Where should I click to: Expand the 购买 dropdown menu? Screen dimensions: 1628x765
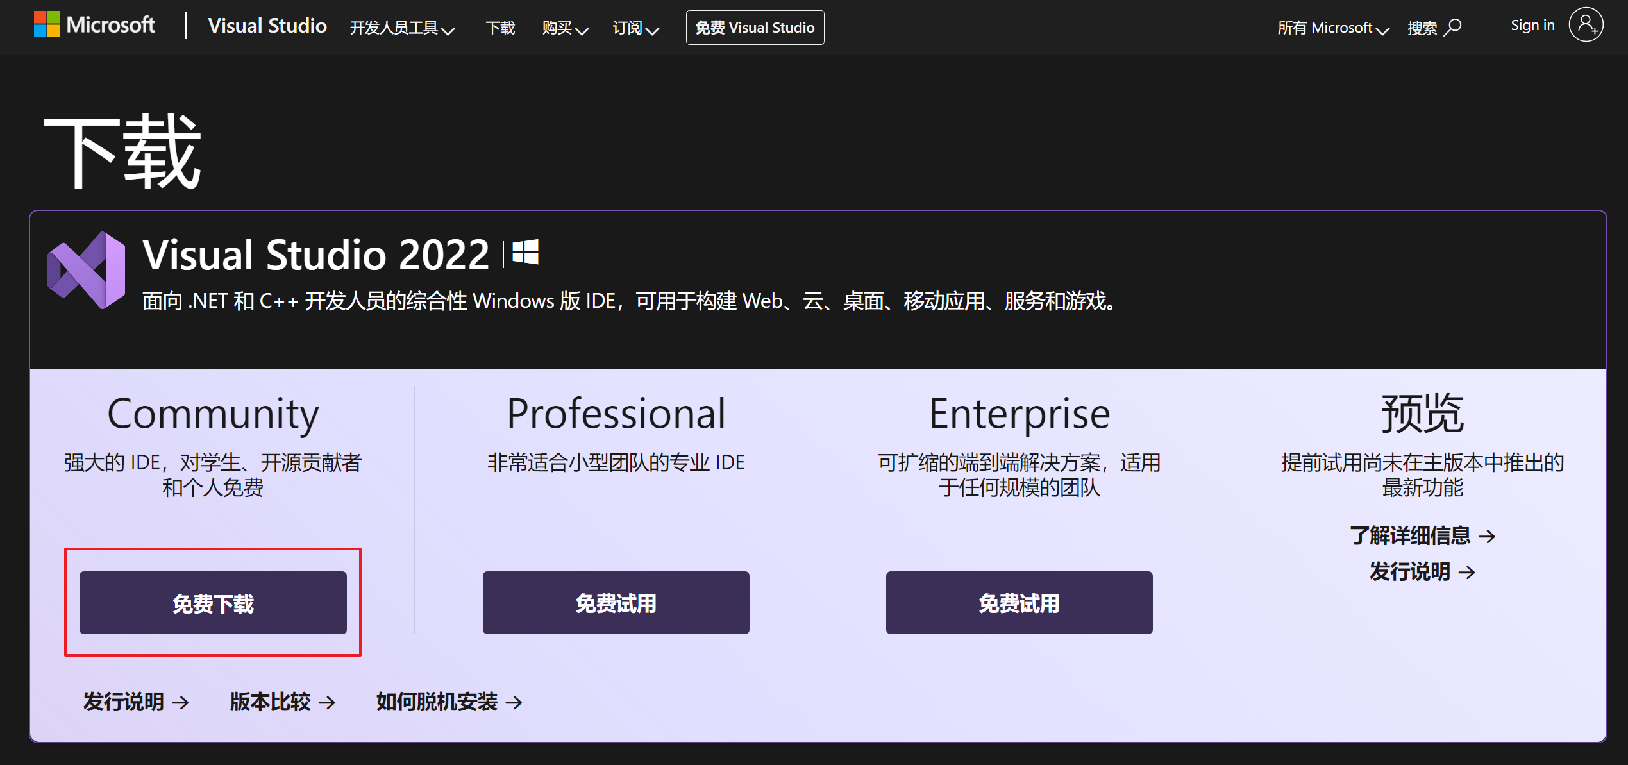(x=565, y=28)
